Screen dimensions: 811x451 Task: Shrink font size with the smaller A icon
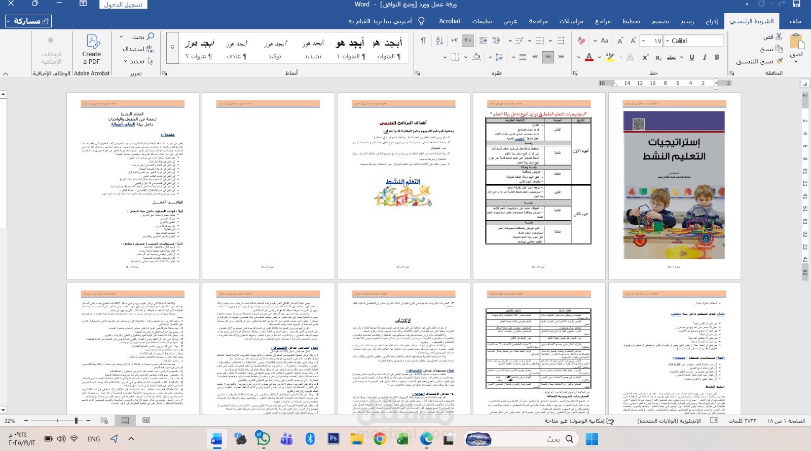point(620,40)
